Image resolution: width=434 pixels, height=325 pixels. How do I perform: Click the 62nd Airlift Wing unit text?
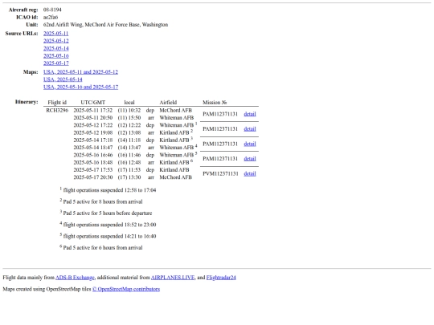(x=105, y=25)
